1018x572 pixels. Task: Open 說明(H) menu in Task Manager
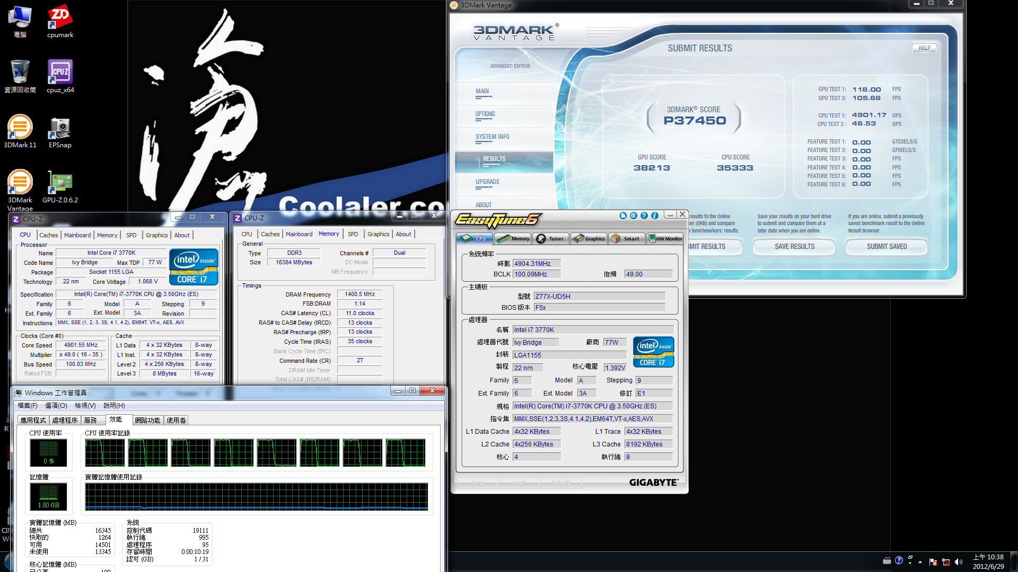click(x=115, y=406)
